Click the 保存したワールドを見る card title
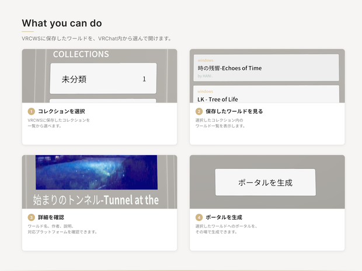This screenshot has height=271, width=362. pos(234,111)
